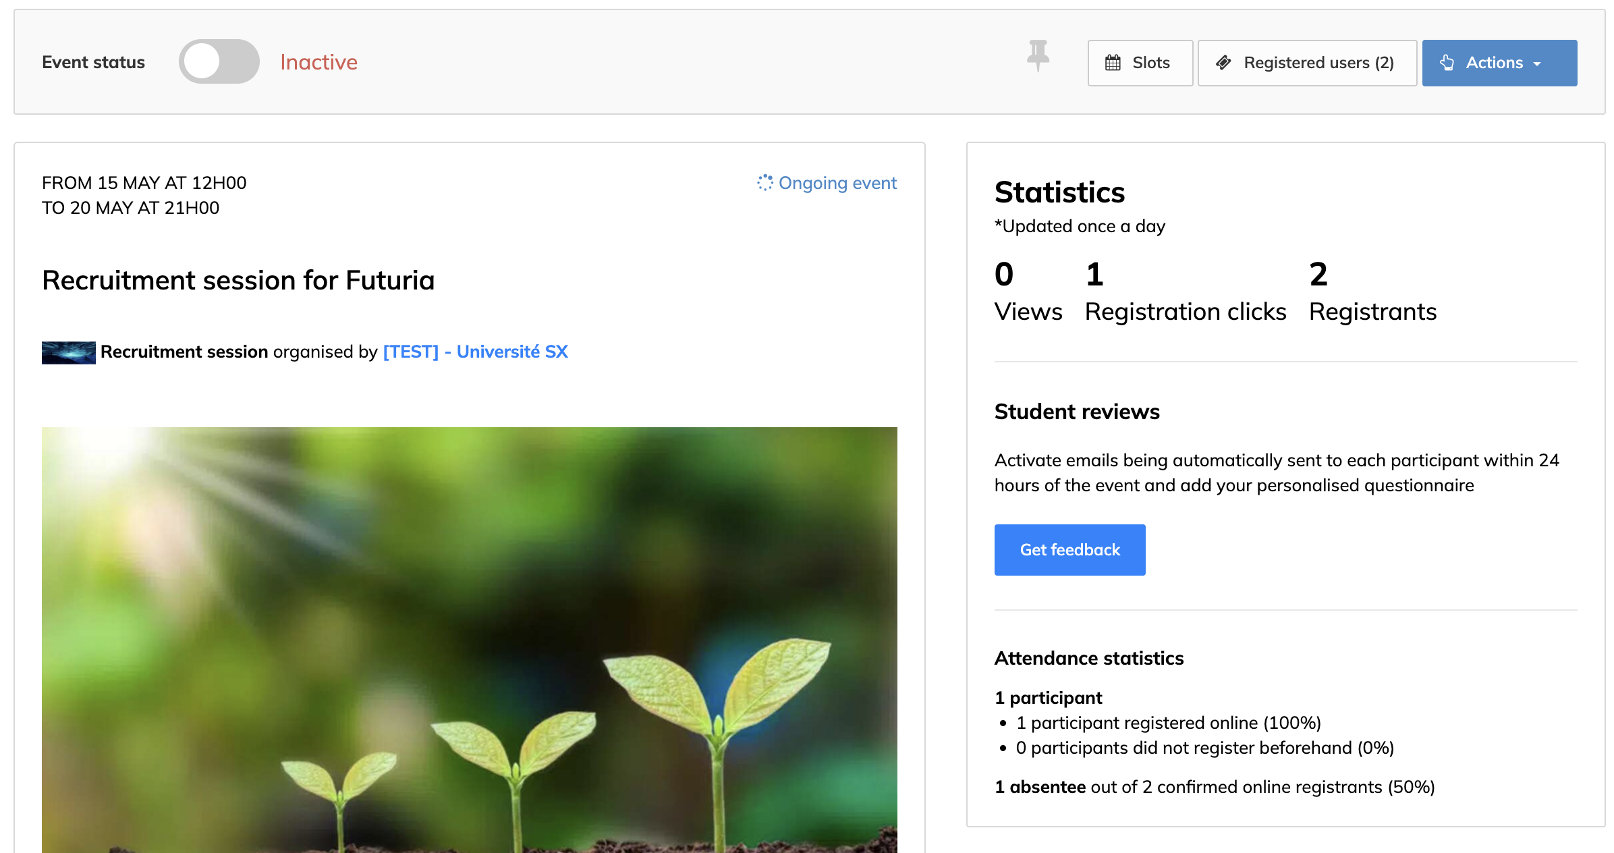This screenshot has height=853, width=1614.
Task: Click the ticket icon in Registered users
Action: click(x=1223, y=63)
